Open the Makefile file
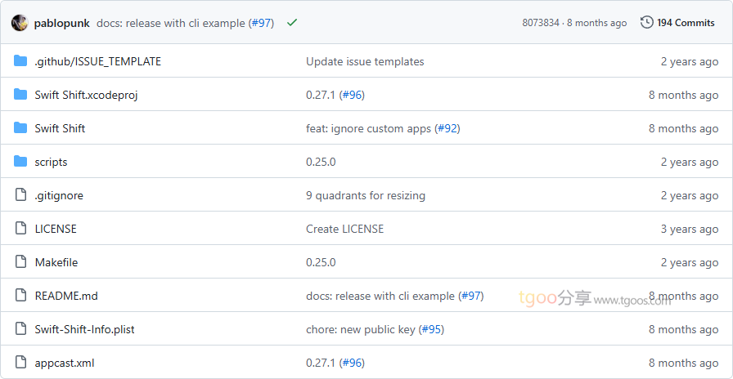Image resolution: width=733 pixels, height=379 pixels. [56, 262]
